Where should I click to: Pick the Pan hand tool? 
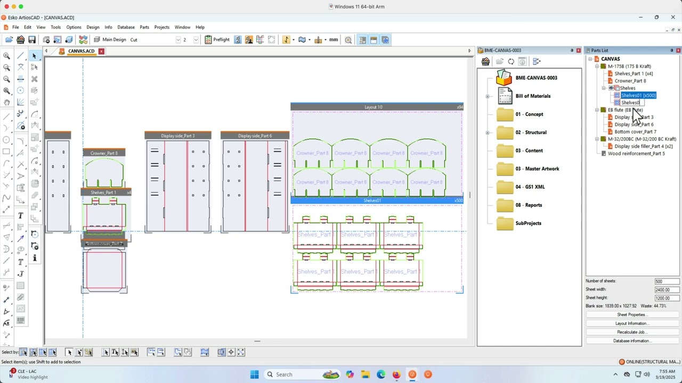click(x=6, y=102)
